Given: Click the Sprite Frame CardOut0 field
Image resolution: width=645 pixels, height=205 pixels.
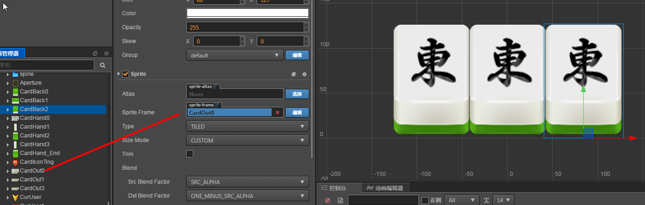Looking at the screenshot, I should point(229,112).
